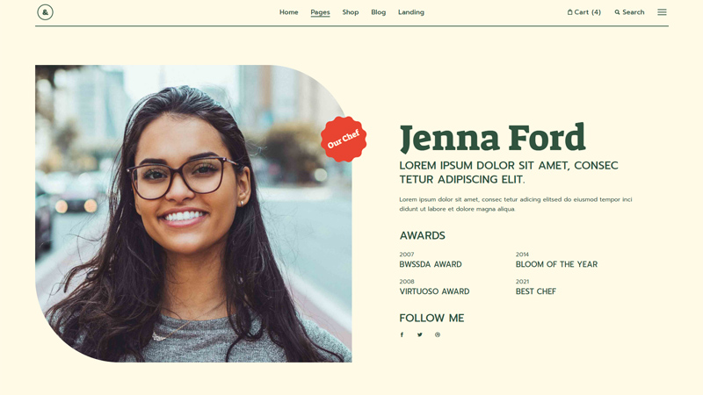This screenshot has width=703, height=395.
Task: Open Cart (4) link
Action: (x=584, y=12)
